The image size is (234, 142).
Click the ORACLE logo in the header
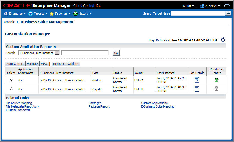(x=17, y=6)
